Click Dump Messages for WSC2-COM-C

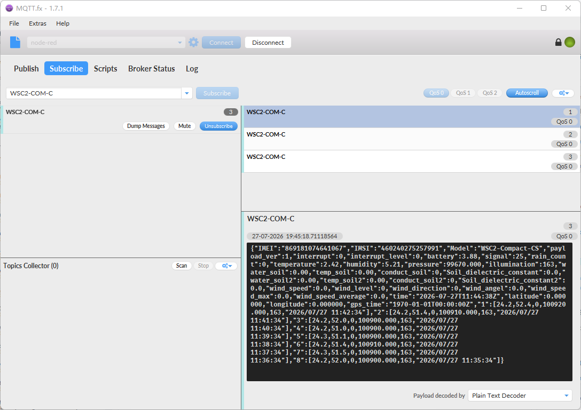(146, 126)
